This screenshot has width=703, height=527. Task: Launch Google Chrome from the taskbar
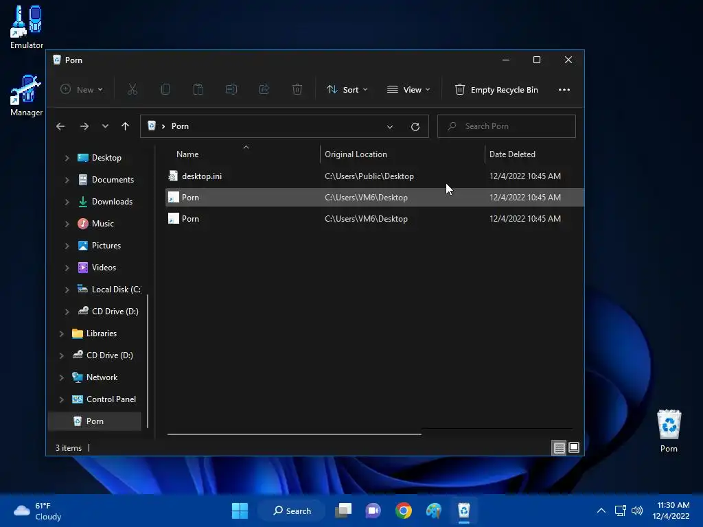pos(404,511)
